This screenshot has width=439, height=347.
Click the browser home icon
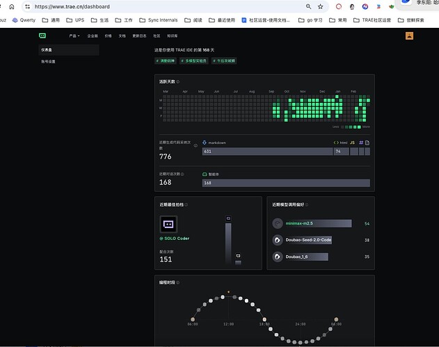pyautogui.click(x=11, y=6)
